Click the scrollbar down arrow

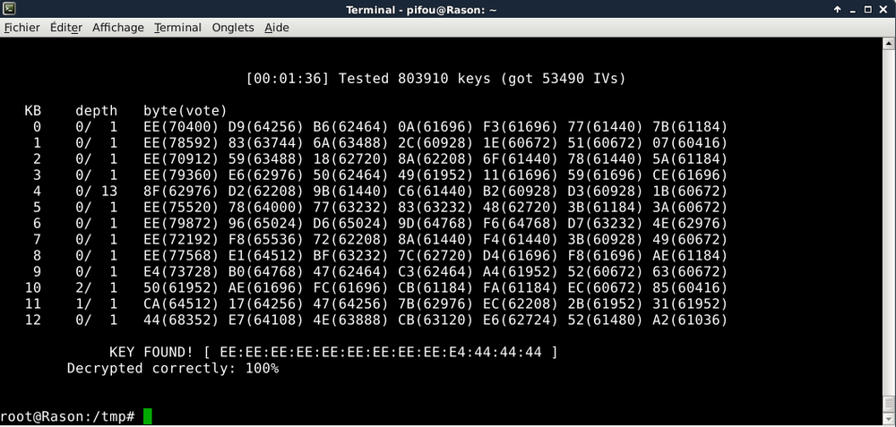click(x=889, y=421)
